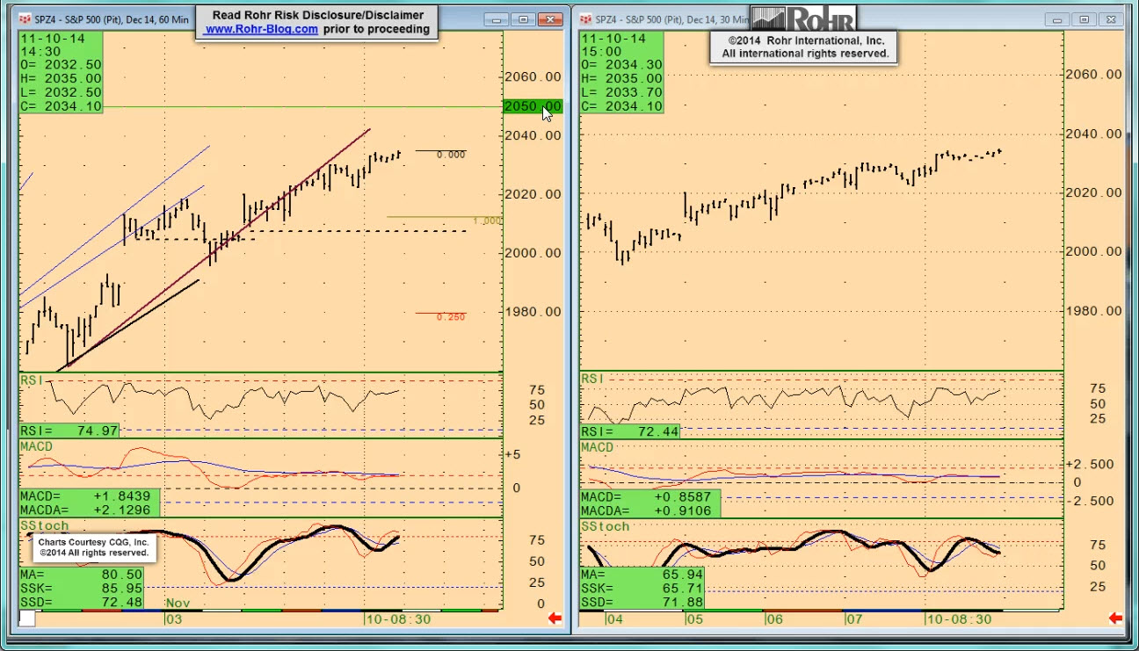Click the 60 Min chart window icon
The width and height of the screenshot is (1139, 651).
coord(24,18)
